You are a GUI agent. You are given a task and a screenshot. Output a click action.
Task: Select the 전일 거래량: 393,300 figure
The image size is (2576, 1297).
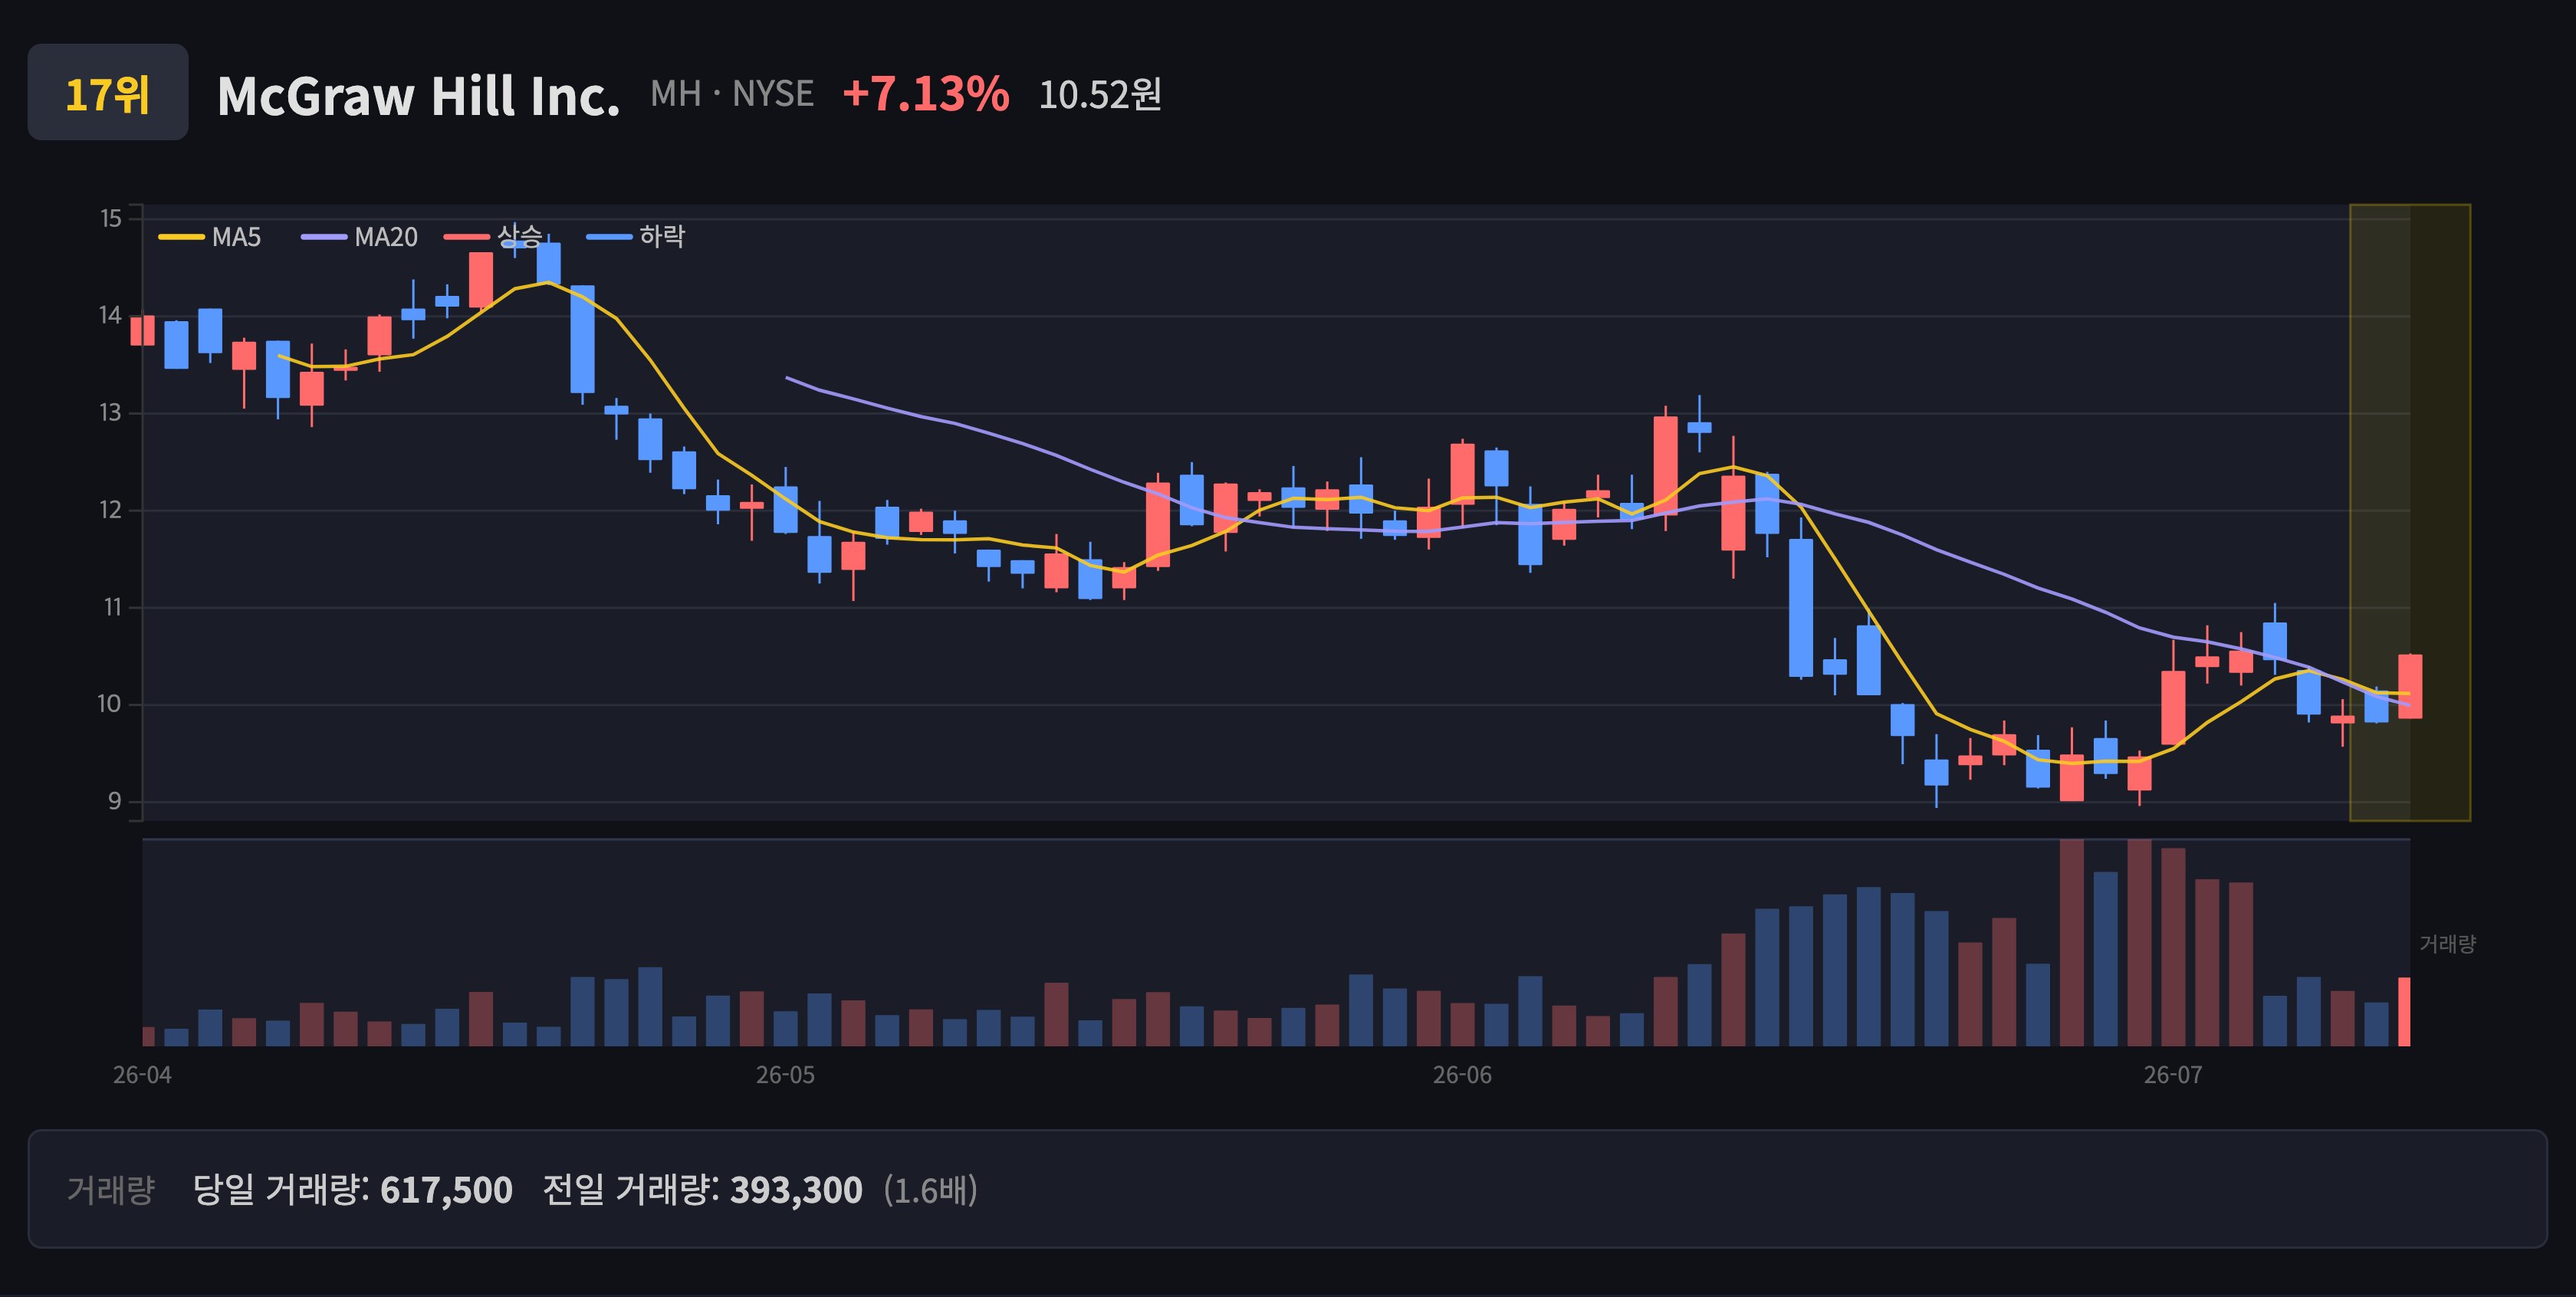click(702, 1189)
